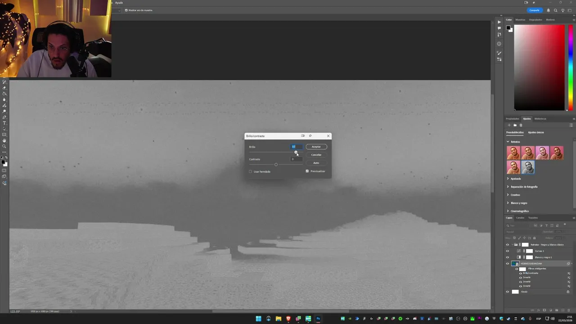Select the Path Selection arrow tool

pyautogui.click(x=4, y=129)
